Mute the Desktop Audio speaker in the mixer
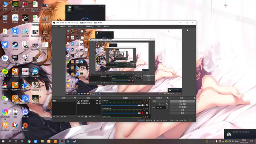 click(x=143, y=105)
